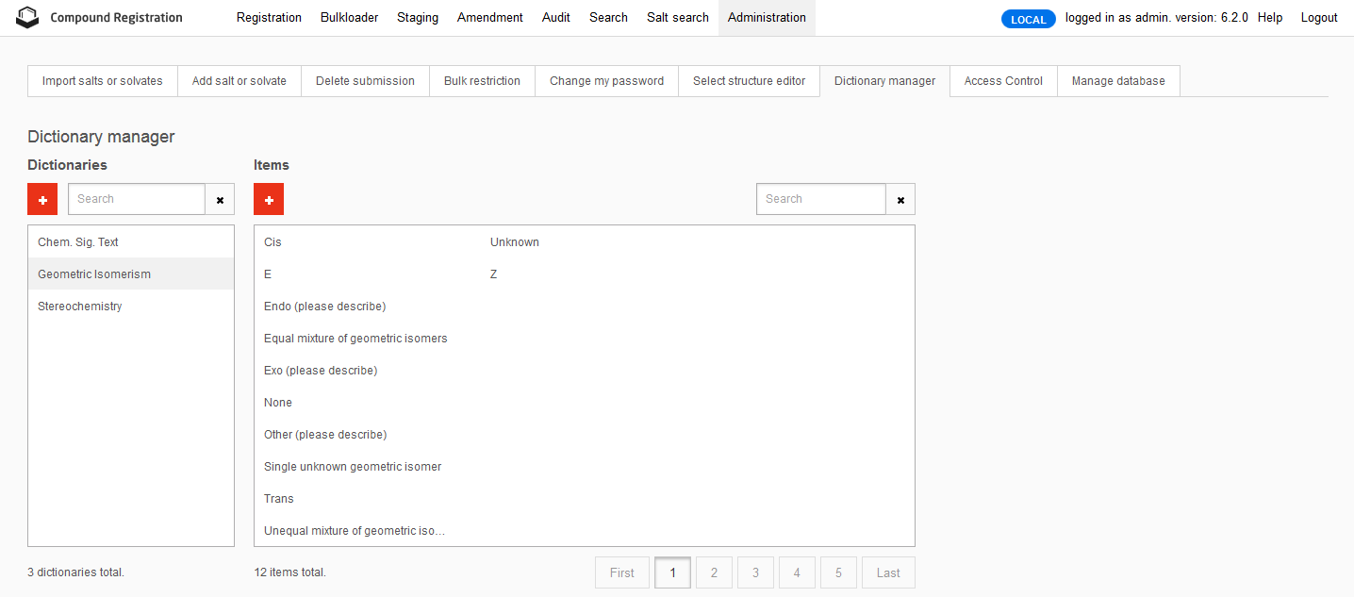Click the LOCAL environment badge

(1028, 18)
